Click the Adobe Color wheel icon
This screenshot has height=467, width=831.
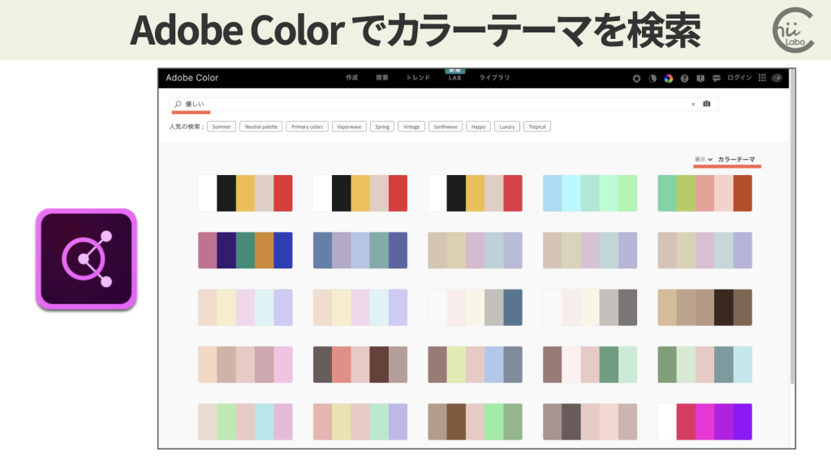pos(668,78)
